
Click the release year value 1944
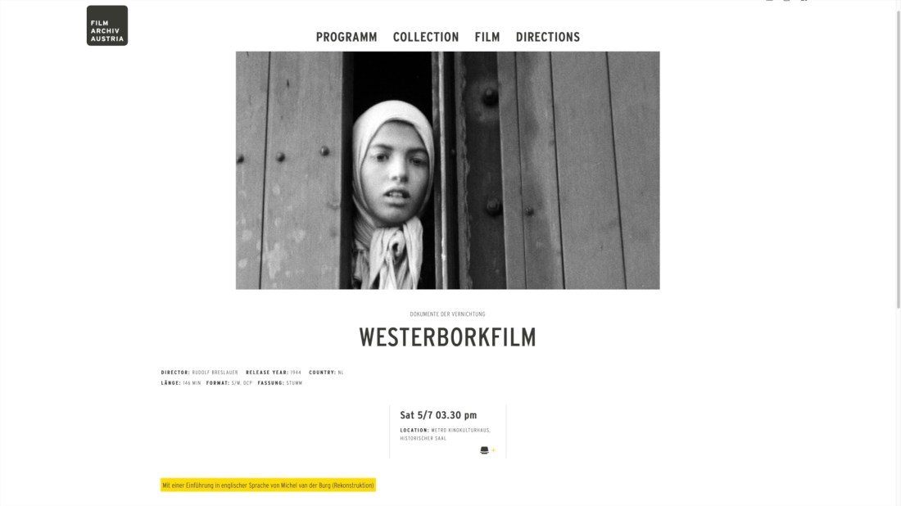[x=296, y=373]
